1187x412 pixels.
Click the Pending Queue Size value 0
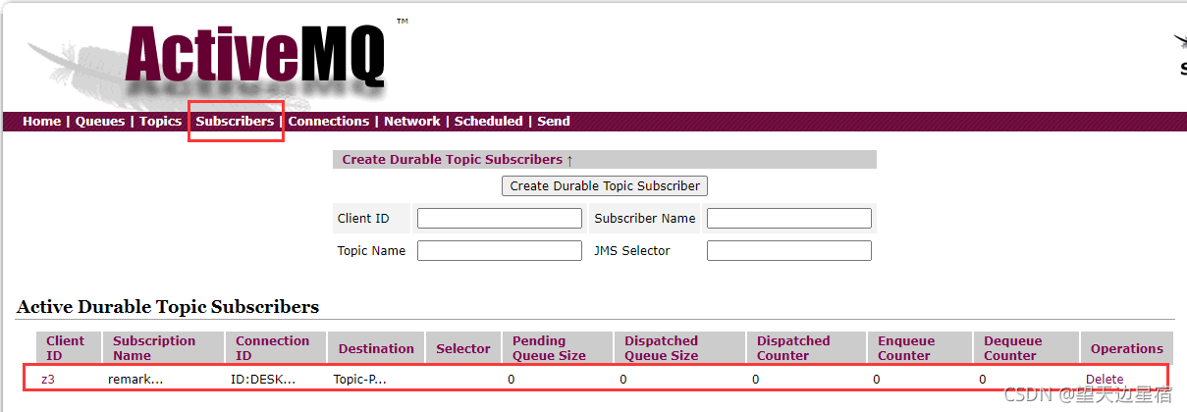point(512,380)
